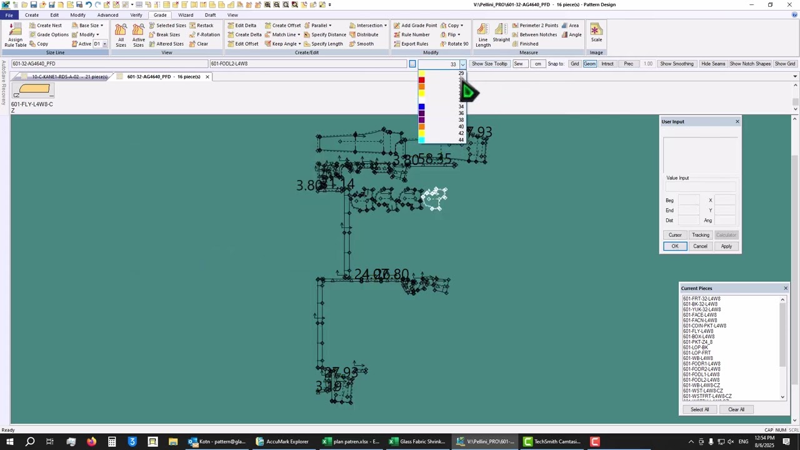Measure with the Line Length tool
The height and width of the screenshot is (450, 800).
(x=482, y=36)
